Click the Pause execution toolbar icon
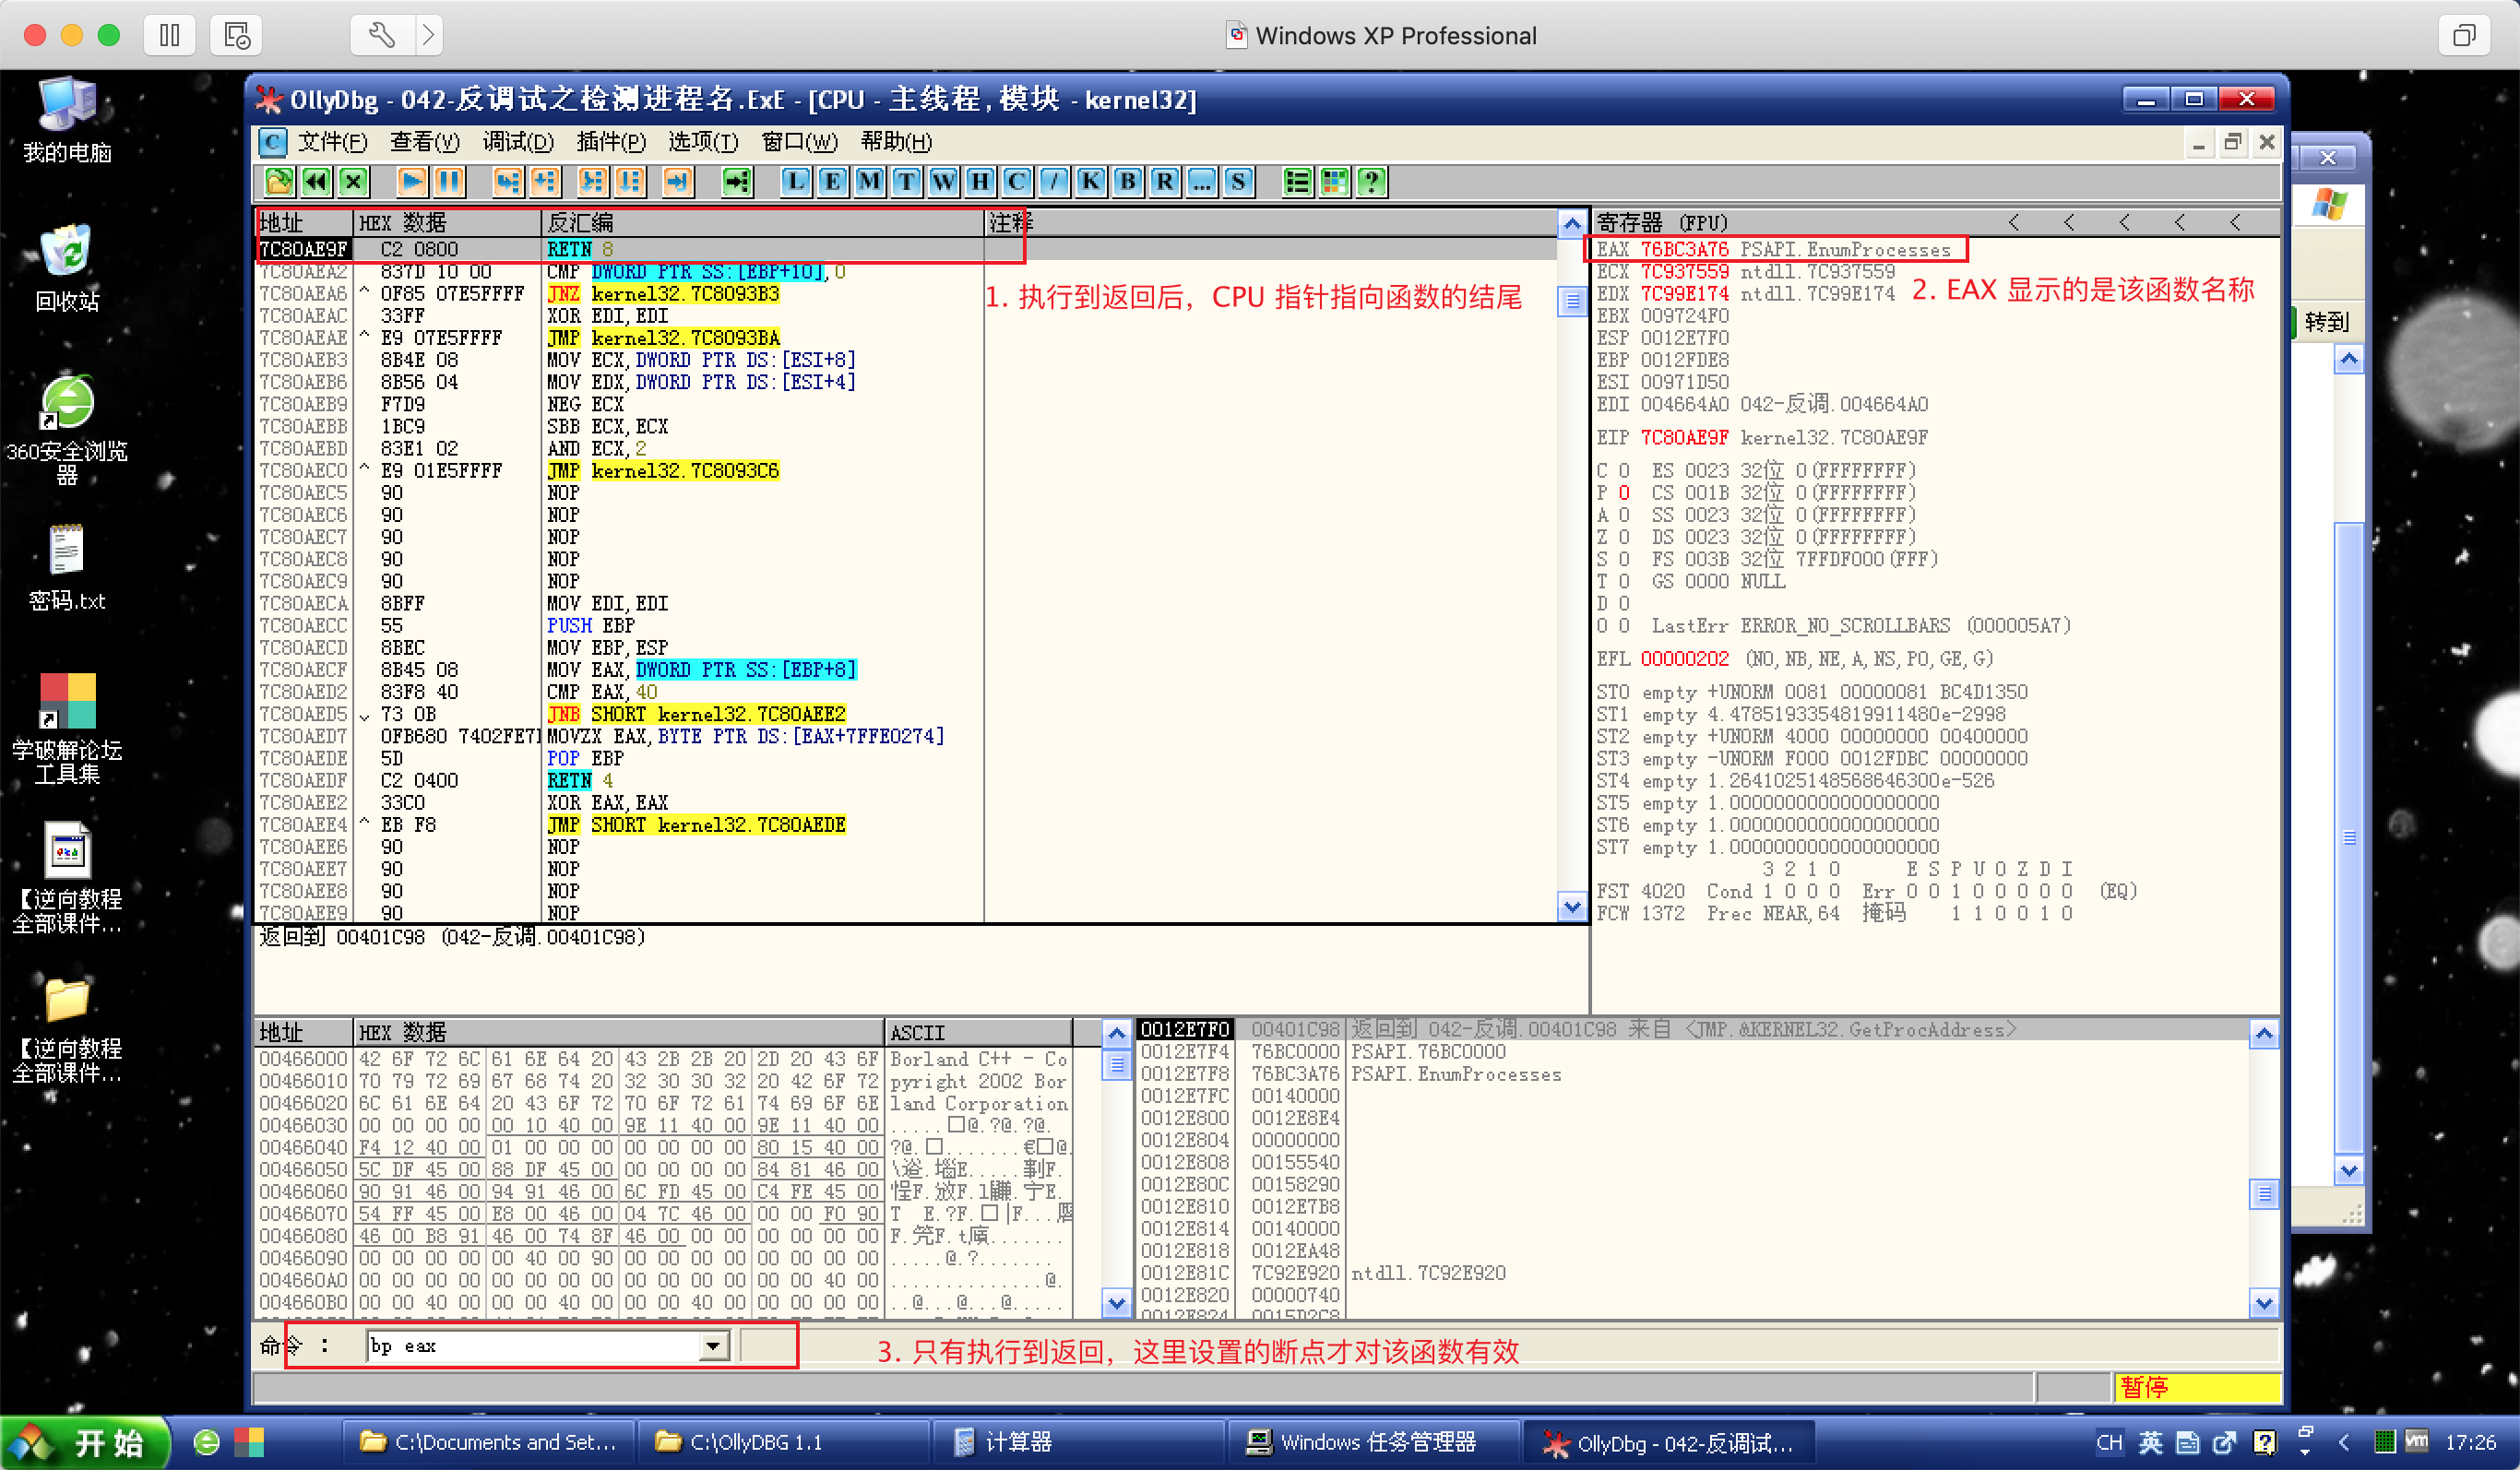The height and width of the screenshot is (1470, 2520). click(449, 181)
